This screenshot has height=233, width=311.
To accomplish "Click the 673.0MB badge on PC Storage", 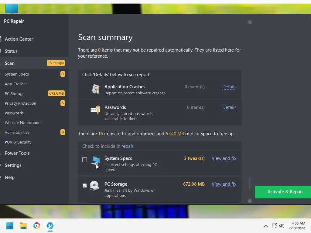I will (56, 93).
